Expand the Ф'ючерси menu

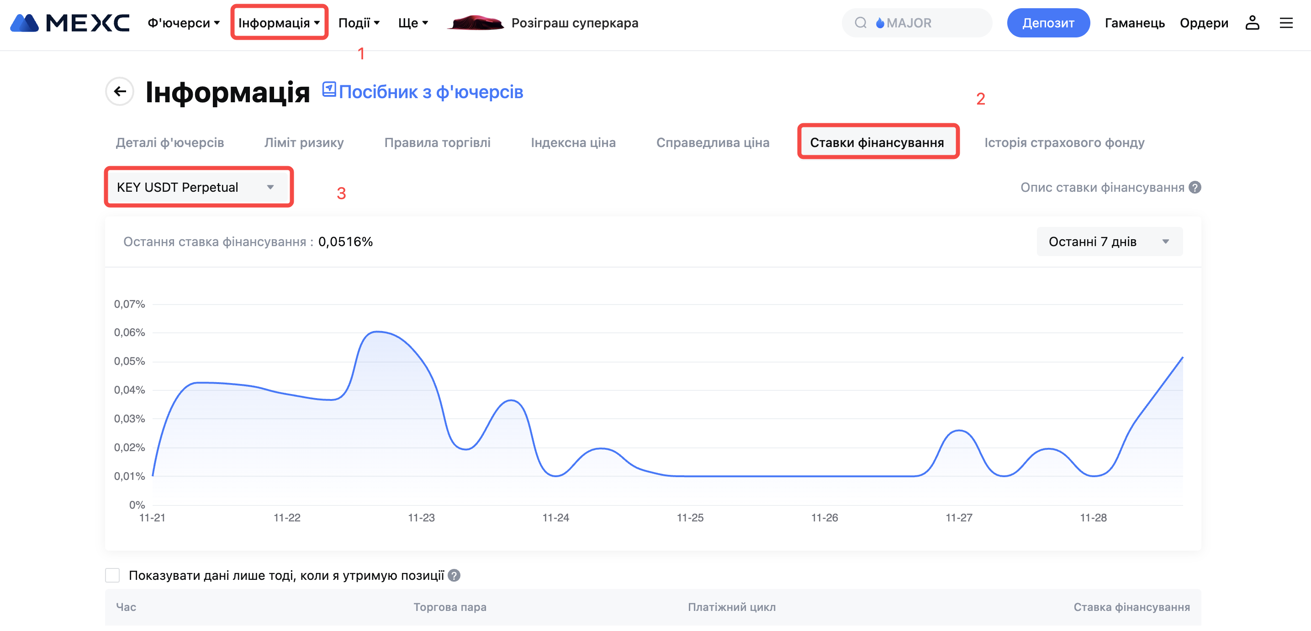pyautogui.click(x=183, y=23)
